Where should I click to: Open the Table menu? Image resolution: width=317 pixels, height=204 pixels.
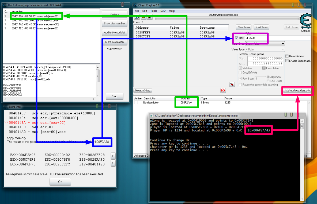click(x=154, y=11)
